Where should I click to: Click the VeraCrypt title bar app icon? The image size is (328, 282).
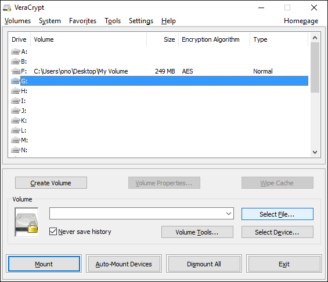[x=7, y=8]
